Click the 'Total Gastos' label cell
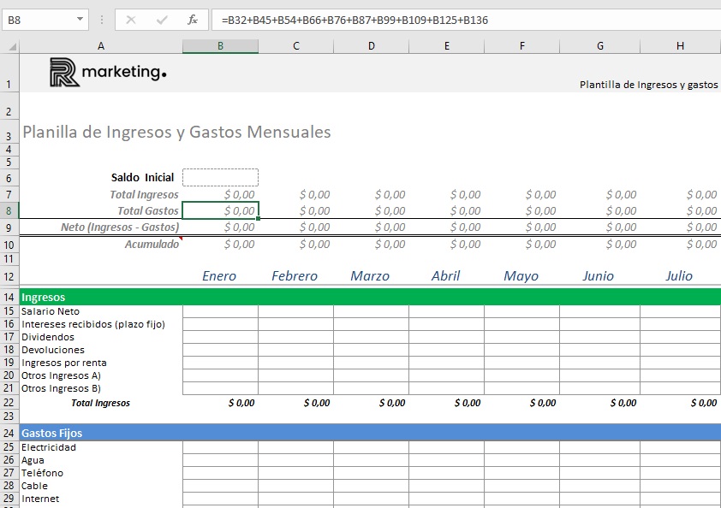 point(148,211)
